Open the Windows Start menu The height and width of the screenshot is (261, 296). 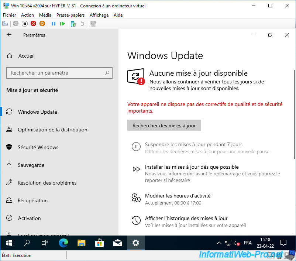tap(9, 243)
